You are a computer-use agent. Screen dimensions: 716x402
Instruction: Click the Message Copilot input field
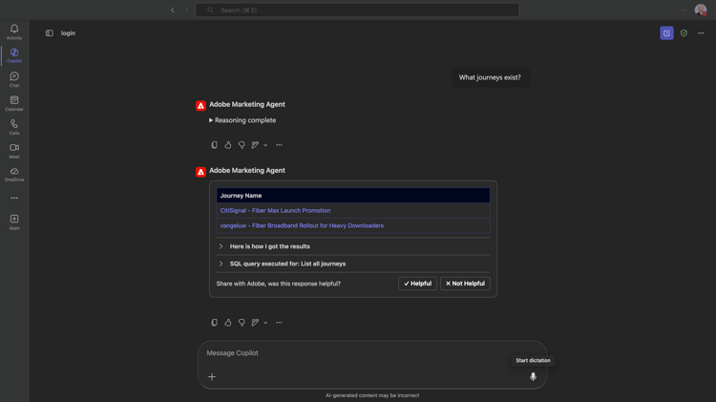click(372, 353)
